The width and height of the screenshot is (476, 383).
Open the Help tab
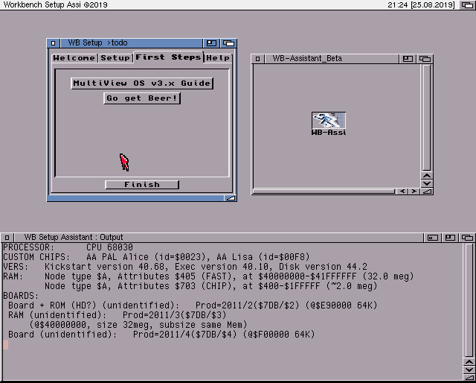click(x=218, y=58)
